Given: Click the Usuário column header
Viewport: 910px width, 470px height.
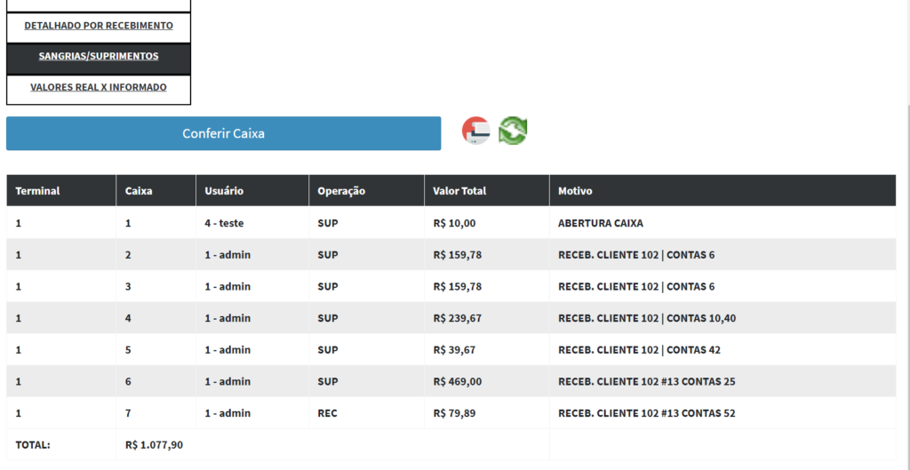Looking at the screenshot, I should [224, 191].
